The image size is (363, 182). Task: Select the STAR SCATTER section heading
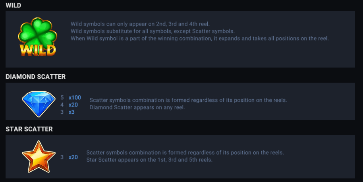(29, 129)
